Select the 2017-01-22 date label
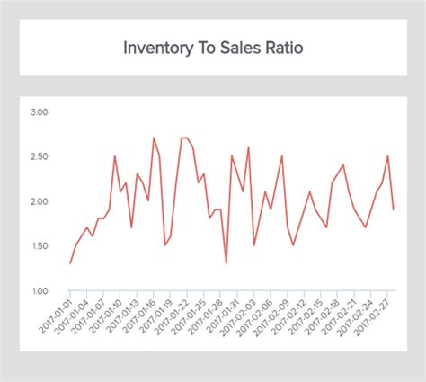This screenshot has height=382, width=426. tap(173, 316)
